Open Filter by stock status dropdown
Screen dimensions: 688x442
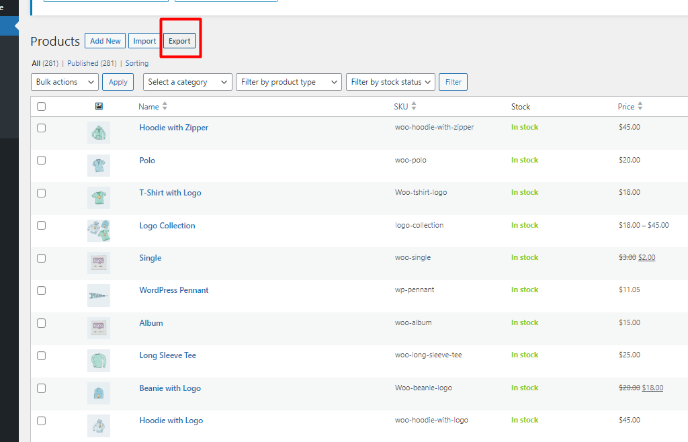click(x=390, y=82)
